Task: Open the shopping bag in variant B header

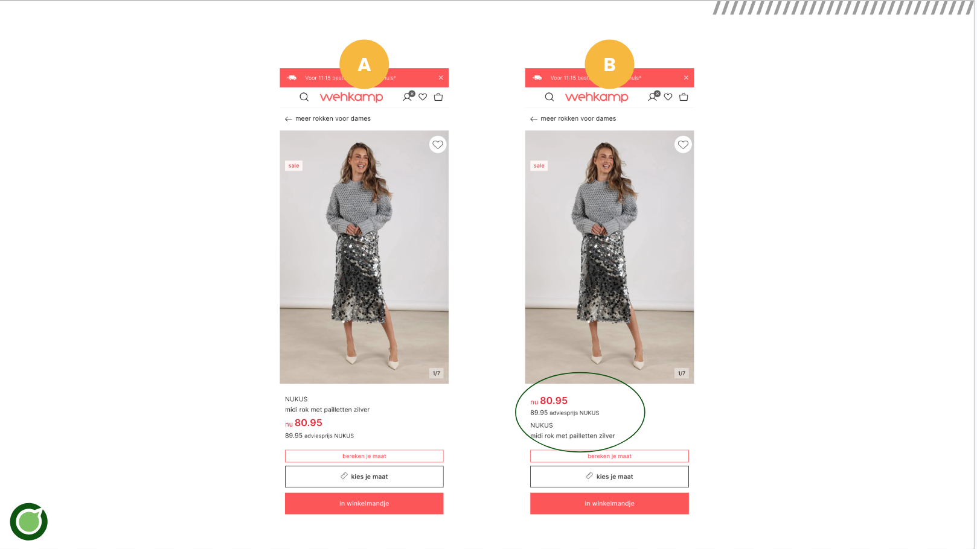Action: point(684,97)
